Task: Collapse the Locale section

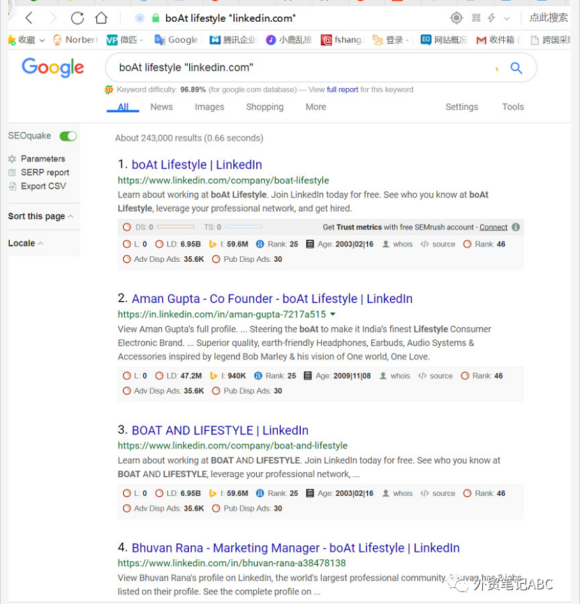Action: click(25, 244)
